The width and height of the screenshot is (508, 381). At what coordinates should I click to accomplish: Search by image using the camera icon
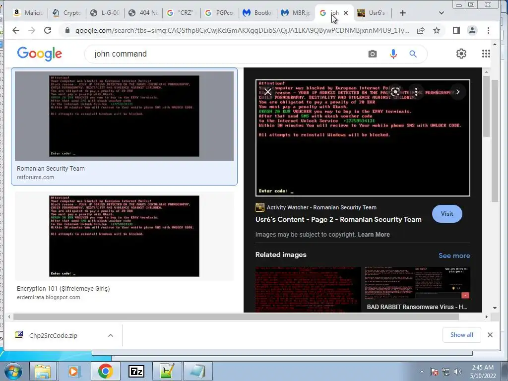(372, 54)
